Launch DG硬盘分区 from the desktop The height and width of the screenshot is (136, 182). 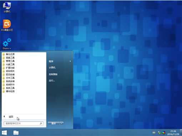pyautogui.click(x=7, y=25)
